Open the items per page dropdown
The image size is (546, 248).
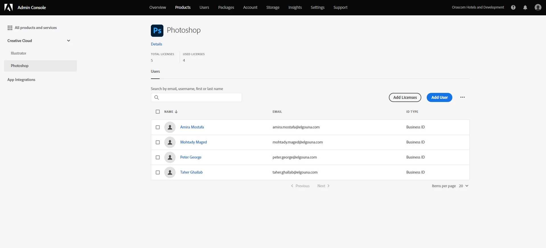464,186
